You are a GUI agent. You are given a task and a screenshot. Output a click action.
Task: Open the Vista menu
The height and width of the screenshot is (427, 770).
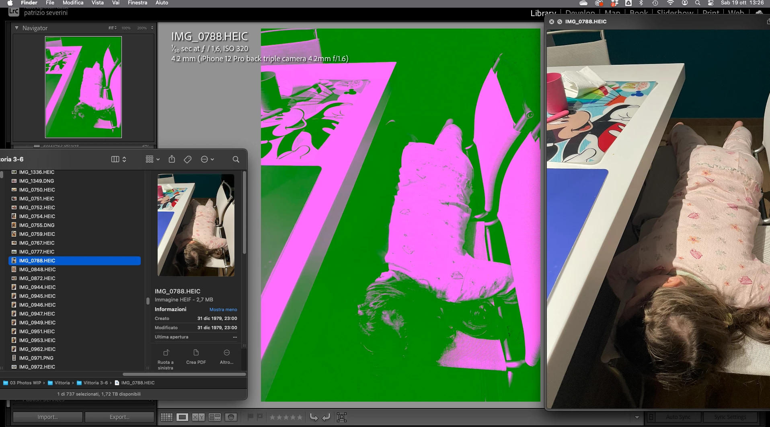(x=98, y=3)
